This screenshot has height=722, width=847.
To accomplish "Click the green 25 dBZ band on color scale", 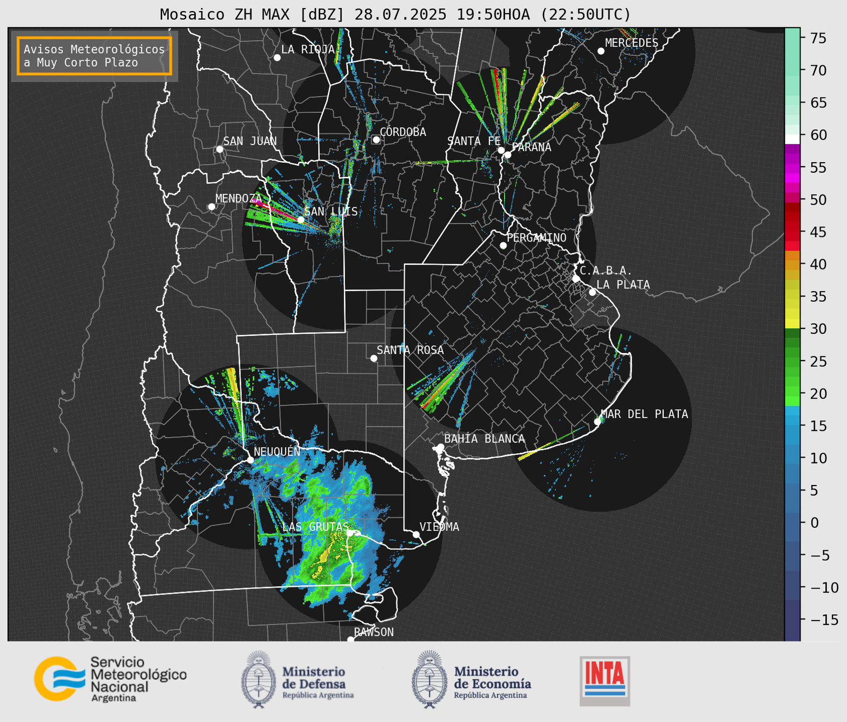I will point(792,362).
